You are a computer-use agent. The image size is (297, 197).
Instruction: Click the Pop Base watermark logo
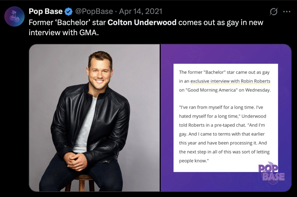coord(271,173)
